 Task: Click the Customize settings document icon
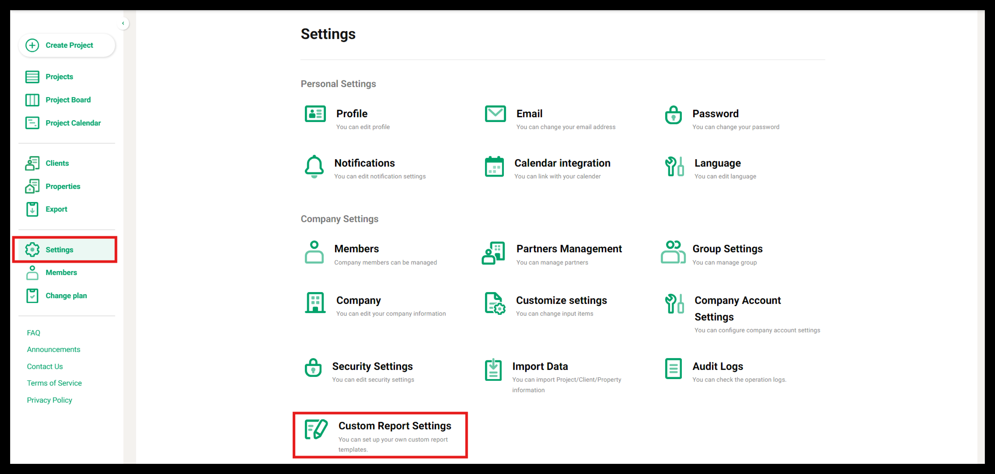(x=495, y=303)
